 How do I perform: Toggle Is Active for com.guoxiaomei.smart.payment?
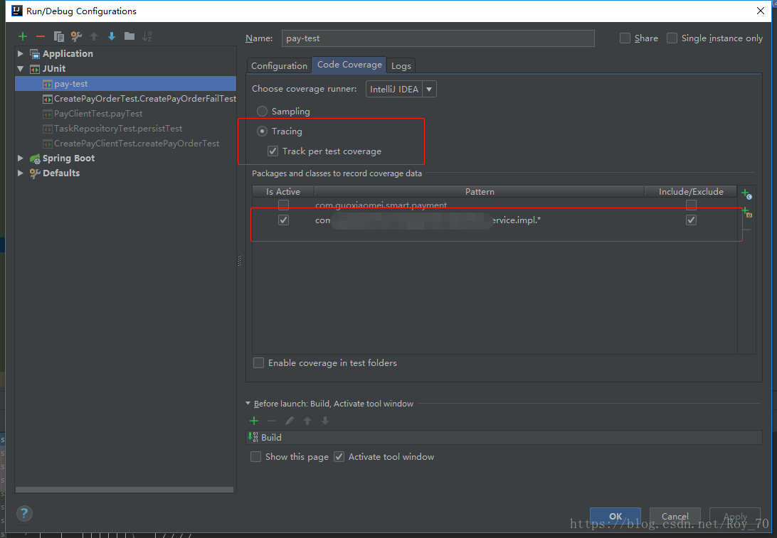click(283, 205)
